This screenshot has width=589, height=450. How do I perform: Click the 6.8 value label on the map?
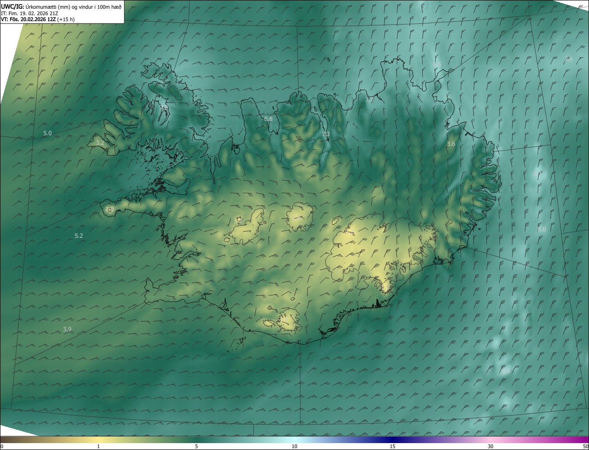point(268,119)
